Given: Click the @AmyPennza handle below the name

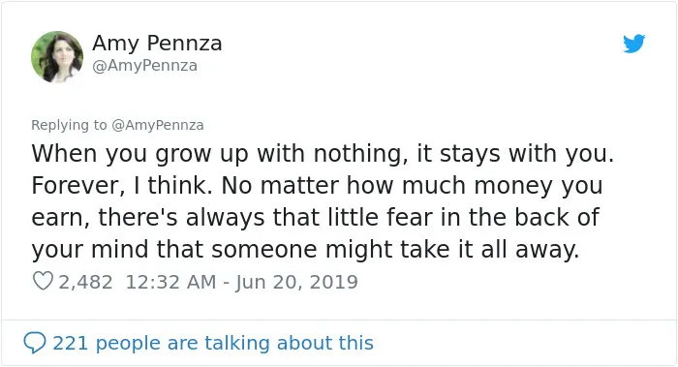Looking at the screenshot, I should [145, 66].
